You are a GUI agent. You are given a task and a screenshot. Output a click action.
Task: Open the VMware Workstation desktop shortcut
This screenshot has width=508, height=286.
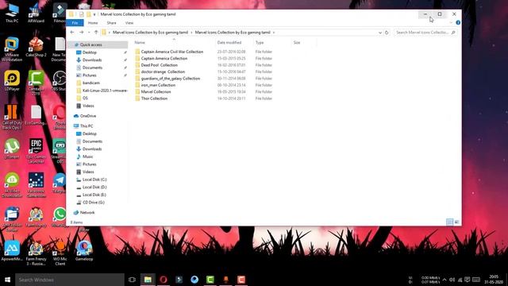pos(12,49)
